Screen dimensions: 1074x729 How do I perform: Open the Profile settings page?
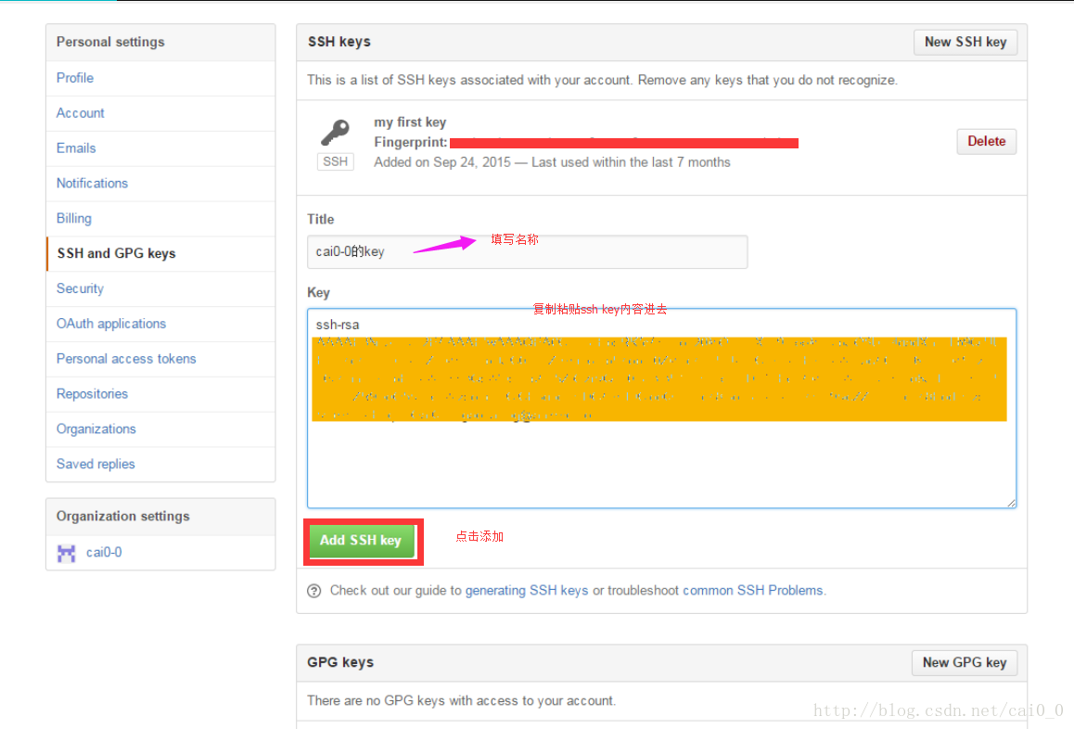pos(74,78)
